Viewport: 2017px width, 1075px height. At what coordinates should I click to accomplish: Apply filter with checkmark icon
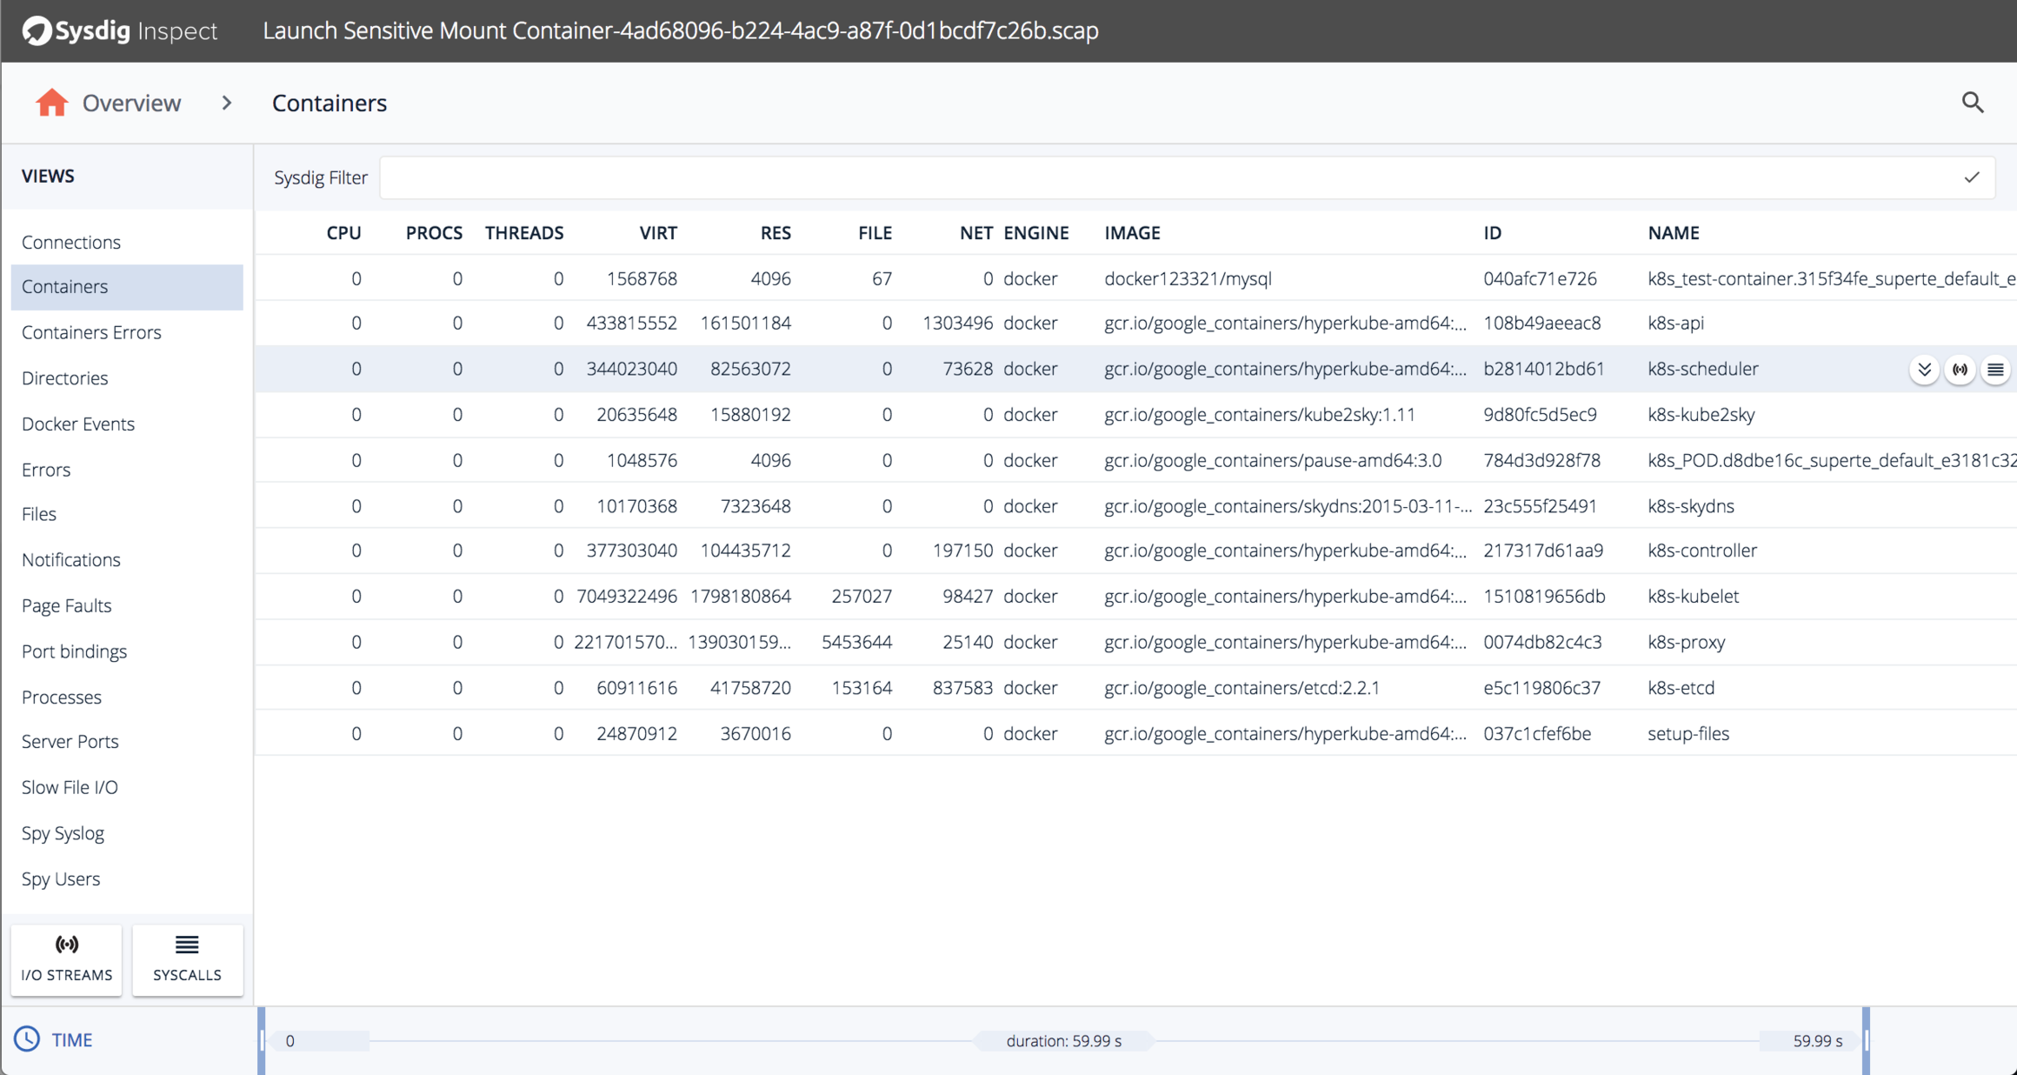pyautogui.click(x=1972, y=177)
